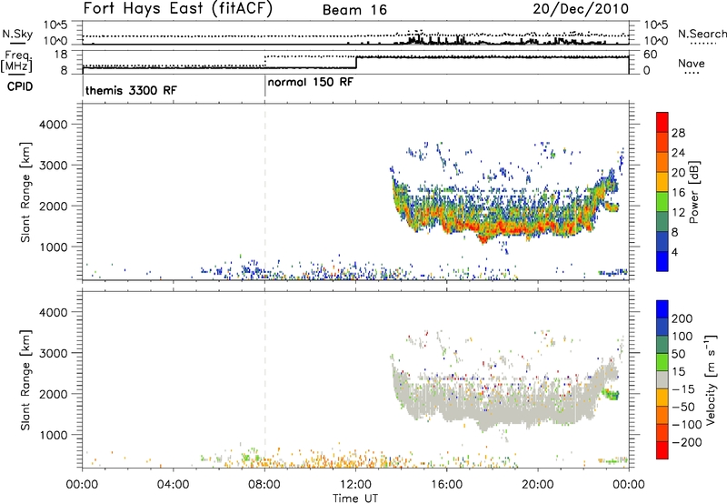
Task: Pick the top blue Velocity segment above 200
Action: pyautogui.click(x=662, y=309)
